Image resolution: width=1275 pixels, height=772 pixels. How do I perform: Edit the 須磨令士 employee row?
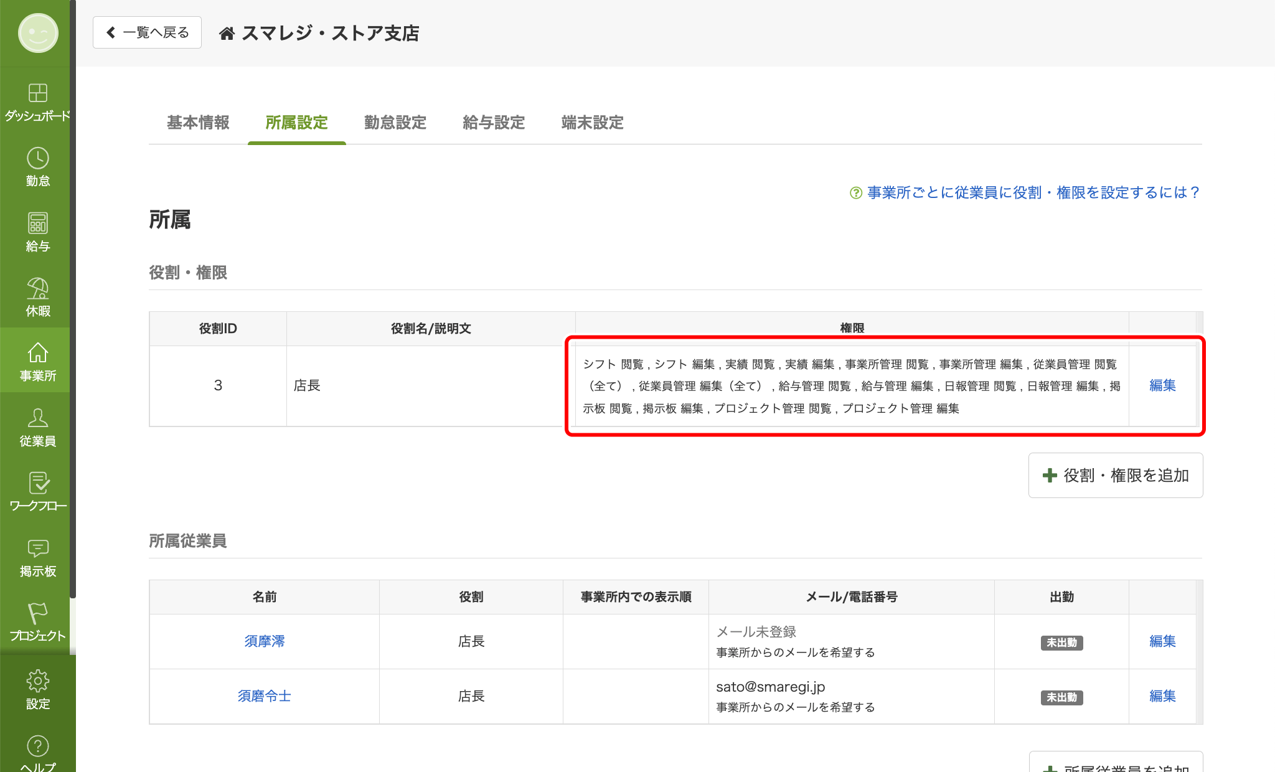point(1162,696)
